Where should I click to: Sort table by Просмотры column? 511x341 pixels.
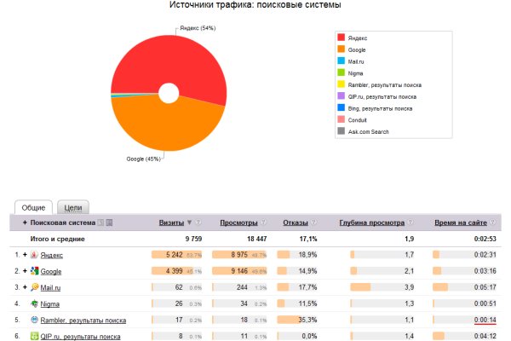[x=238, y=223]
